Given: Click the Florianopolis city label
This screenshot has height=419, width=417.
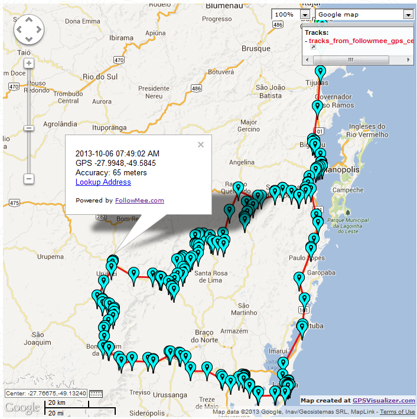Looking at the screenshot, I should click(x=341, y=170).
